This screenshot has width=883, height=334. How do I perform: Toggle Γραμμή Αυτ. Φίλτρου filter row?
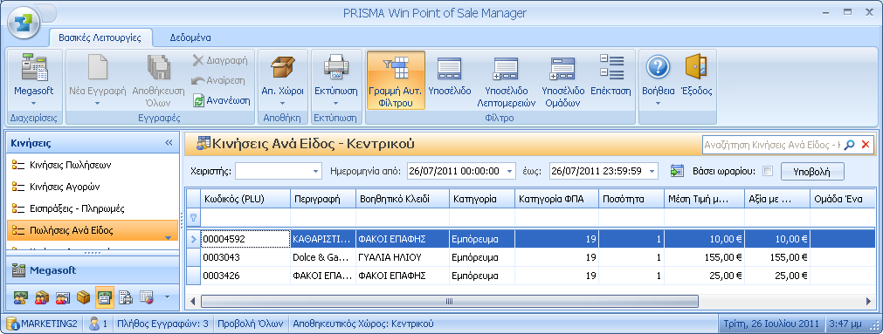pyautogui.click(x=396, y=80)
